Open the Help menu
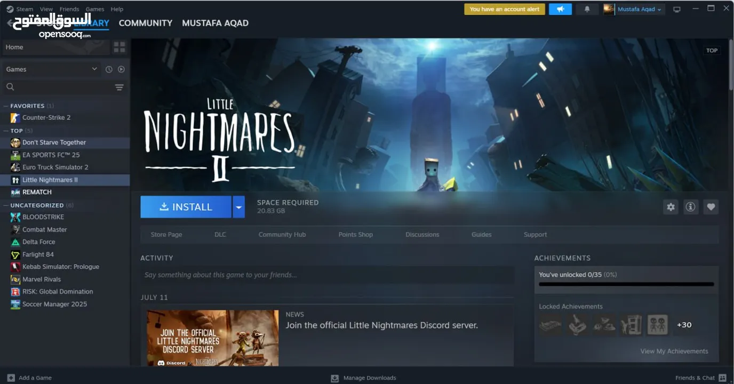 pos(117,9)
